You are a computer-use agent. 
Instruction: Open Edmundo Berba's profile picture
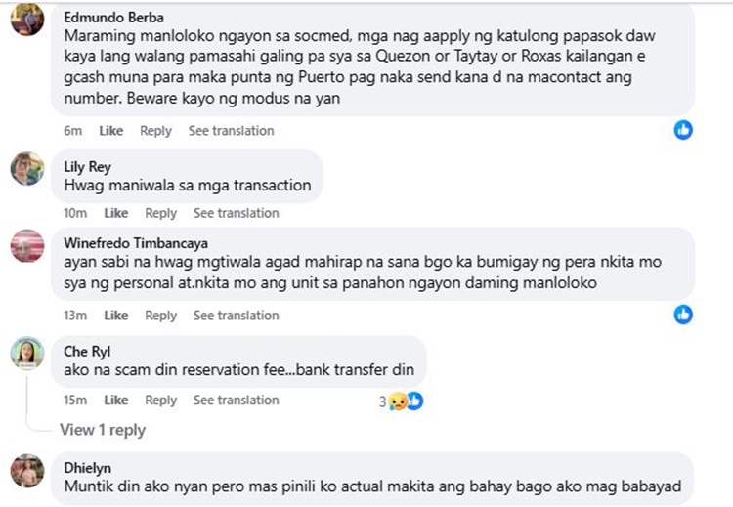point(27,20)
